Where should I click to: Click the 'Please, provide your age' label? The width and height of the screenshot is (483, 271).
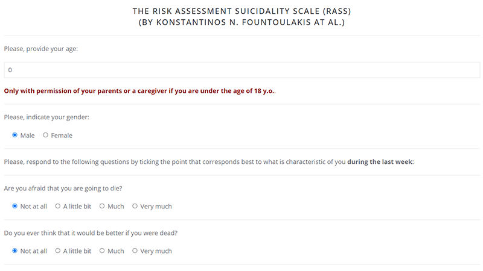coord(41,48)
